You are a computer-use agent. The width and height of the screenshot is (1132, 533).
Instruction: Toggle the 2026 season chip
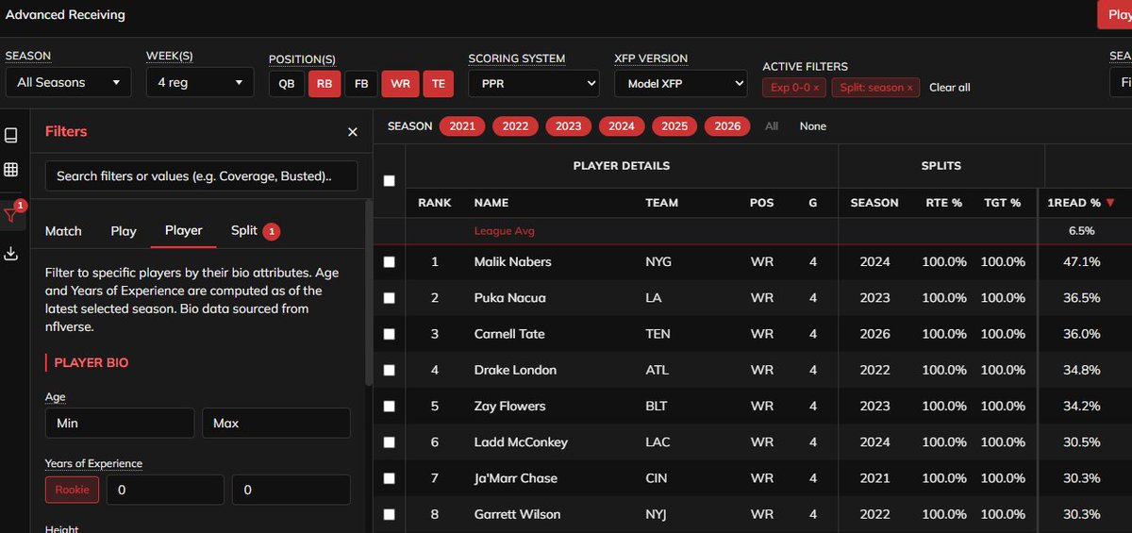click(727, 126)
